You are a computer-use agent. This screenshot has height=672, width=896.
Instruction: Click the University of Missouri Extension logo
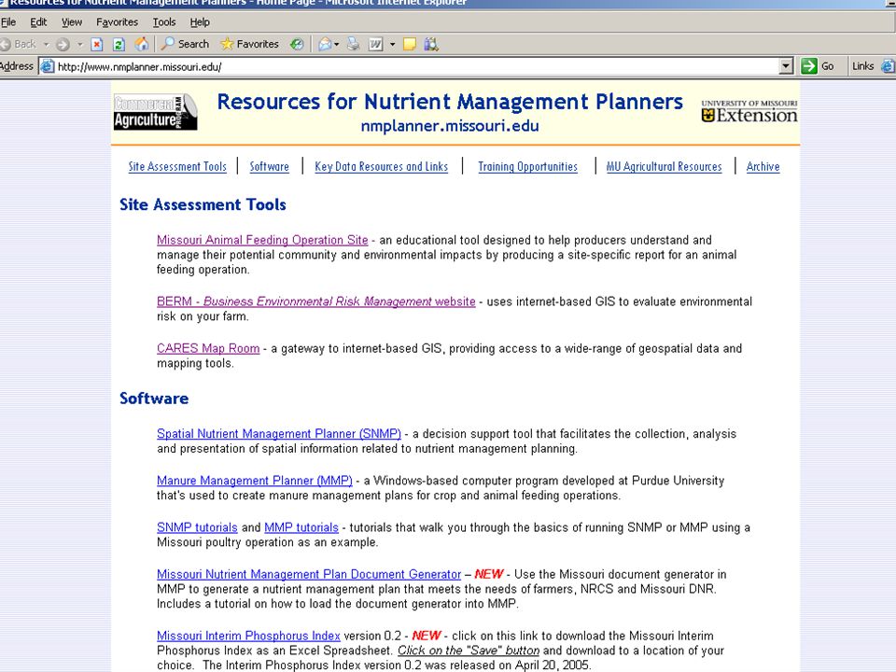click(749, 111)
